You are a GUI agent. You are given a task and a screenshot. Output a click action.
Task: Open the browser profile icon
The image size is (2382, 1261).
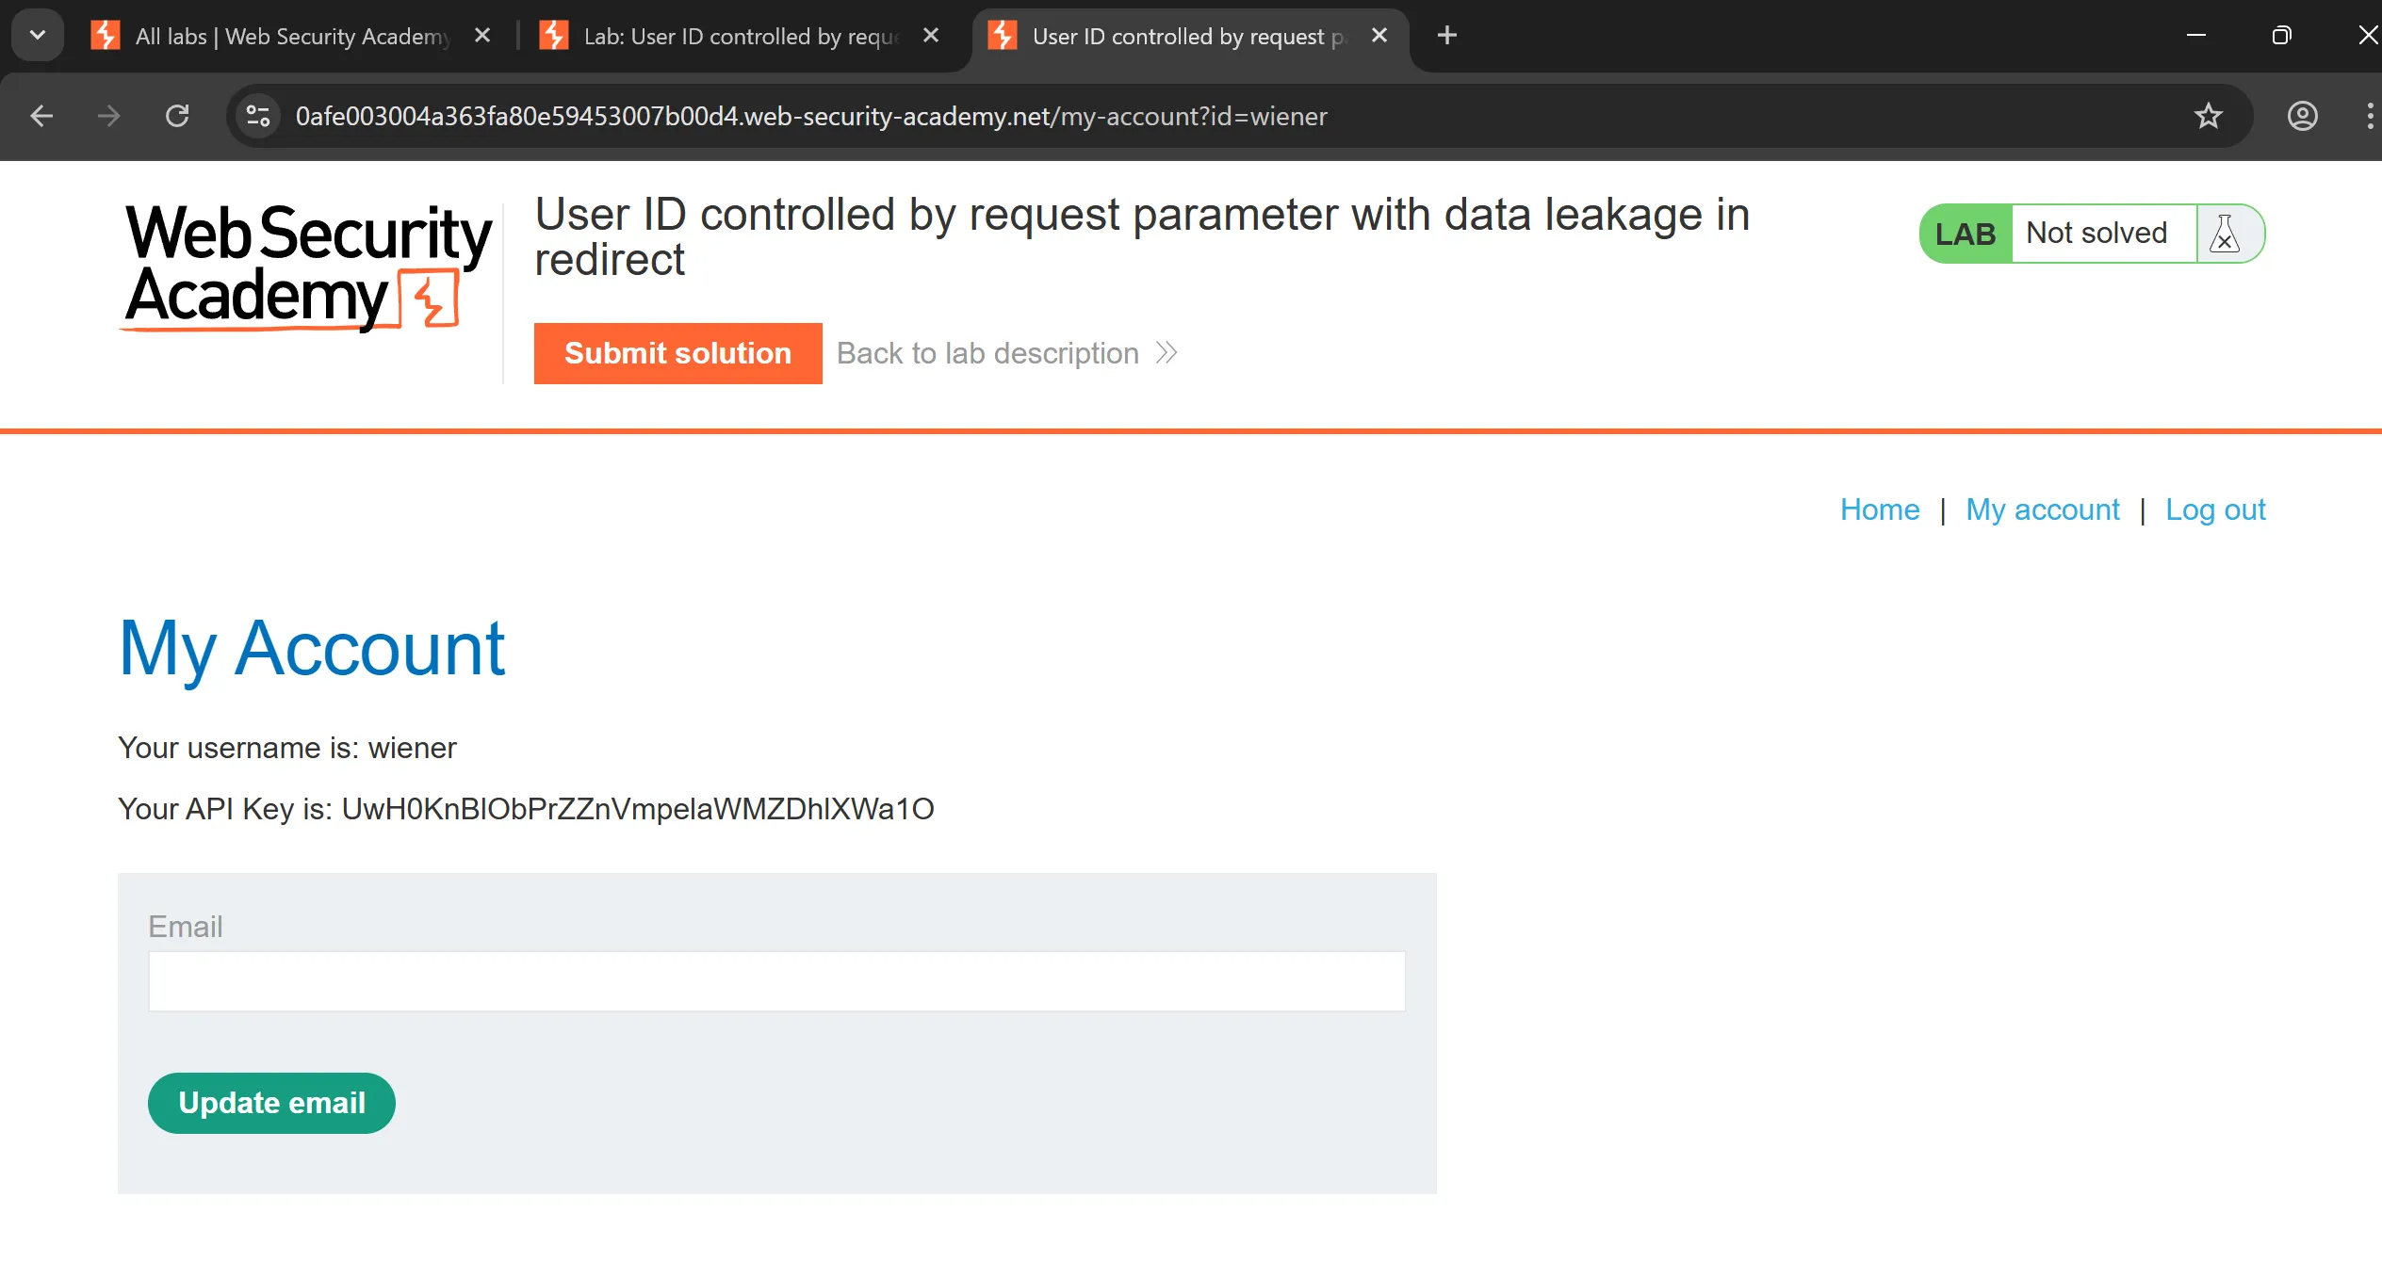(2302, 116)
